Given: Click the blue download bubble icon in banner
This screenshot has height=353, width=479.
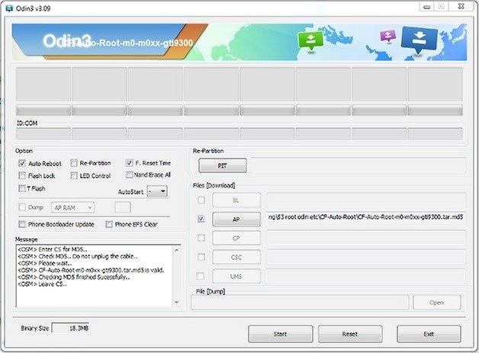Looking at the screenshot, I should pyautogui.click(x=419, y=40).
